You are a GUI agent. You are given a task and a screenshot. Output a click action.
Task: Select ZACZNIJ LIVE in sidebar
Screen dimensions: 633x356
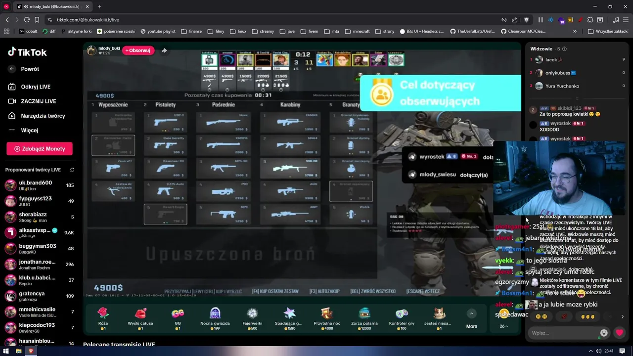tap(38, 101)
